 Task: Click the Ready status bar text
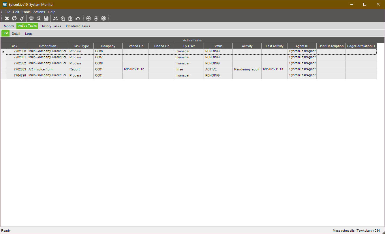pos(6,231)
